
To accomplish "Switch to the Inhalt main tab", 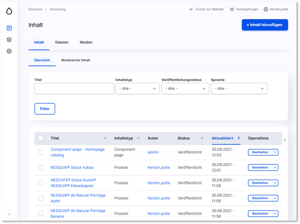I will pyautogui.click(x=39, y=42).
